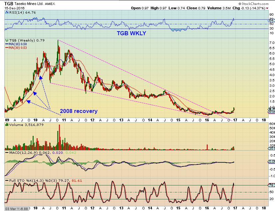Click the 64.7 current RSI tag on RSI axis
Viewport: 275px width, 211px height.
pos(272,21)
